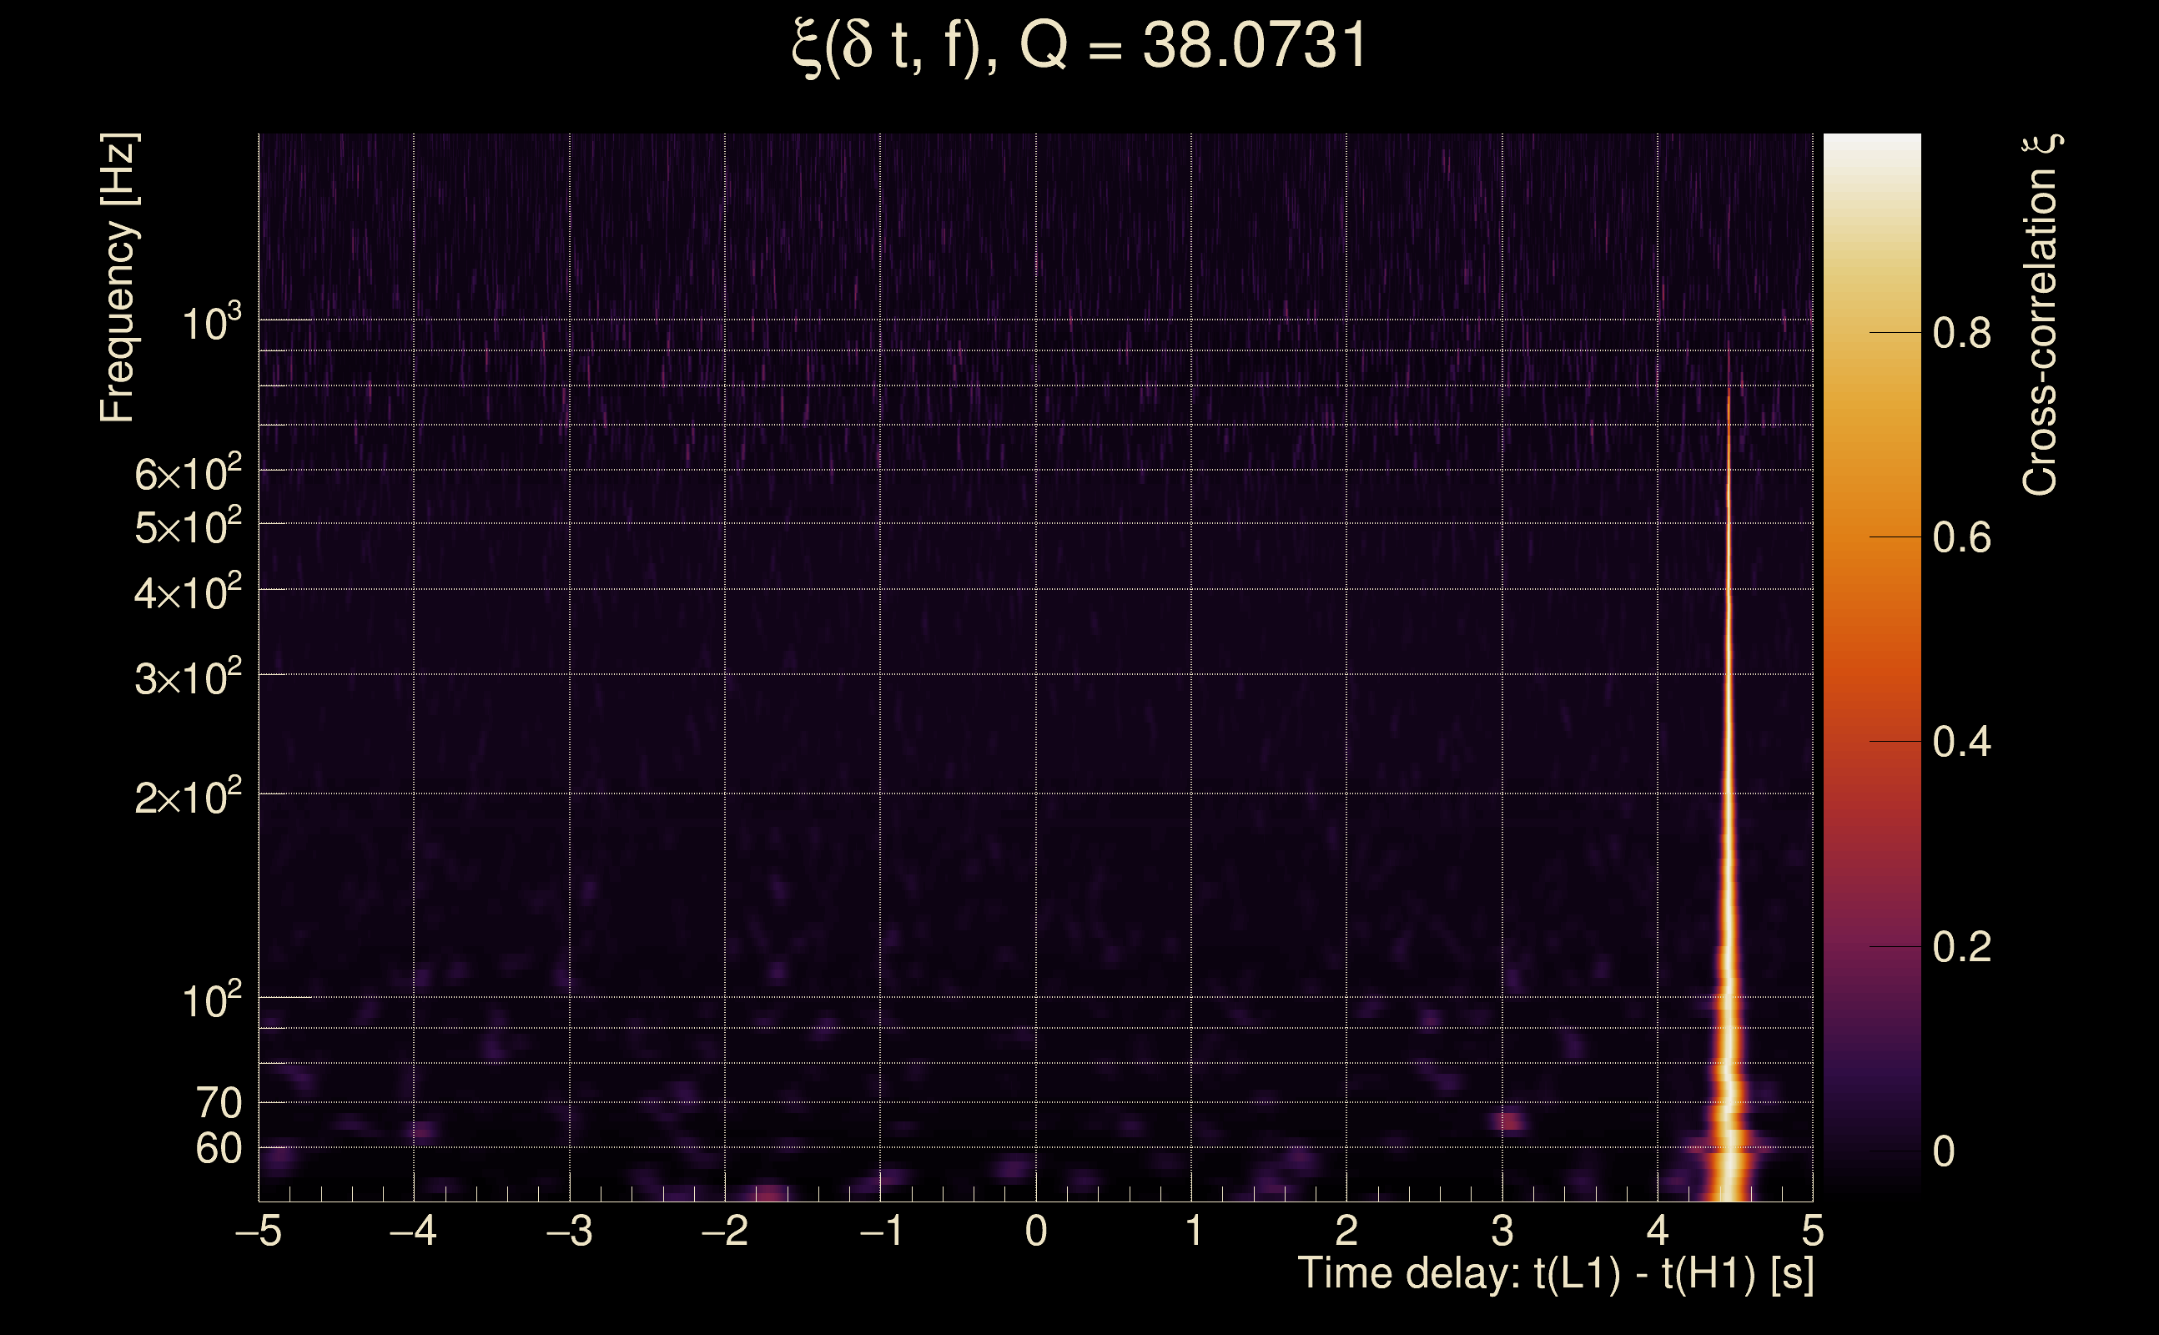Click the 10³ frequency tick label
Image resolution: width=2159 pixels, height=1335 pixels.
coord(211,324)
